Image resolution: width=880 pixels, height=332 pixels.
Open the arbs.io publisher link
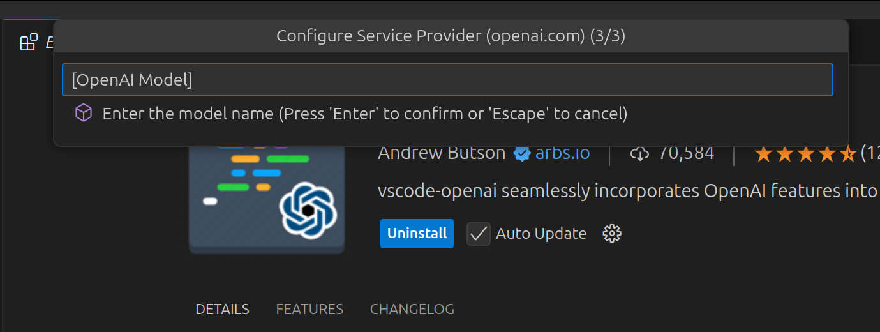[562, 153]
